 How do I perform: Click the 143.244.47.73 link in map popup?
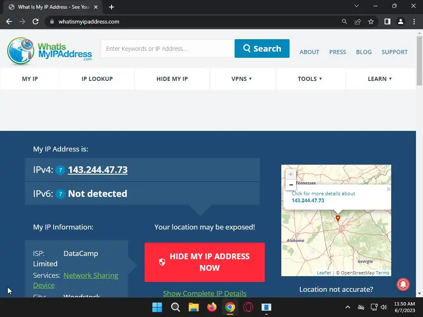(308, 201)
